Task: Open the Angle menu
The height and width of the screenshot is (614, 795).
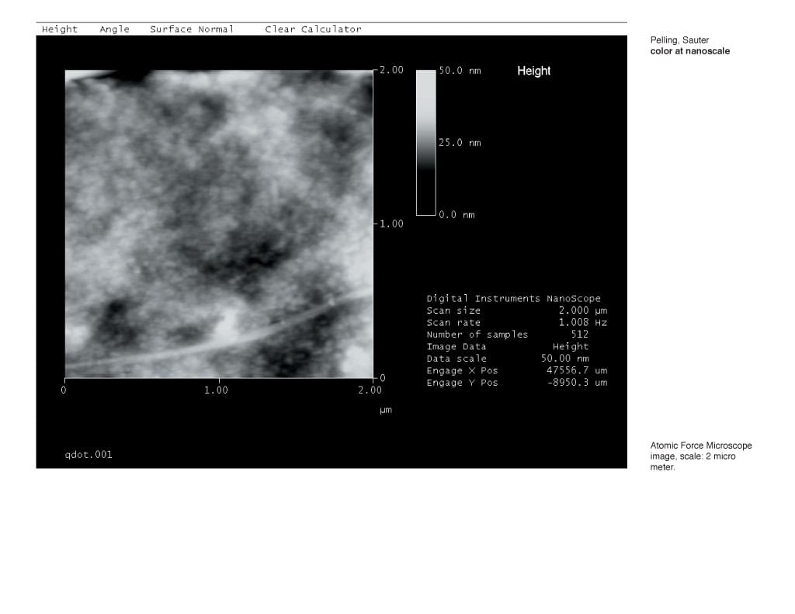Action: coord(115,29)
